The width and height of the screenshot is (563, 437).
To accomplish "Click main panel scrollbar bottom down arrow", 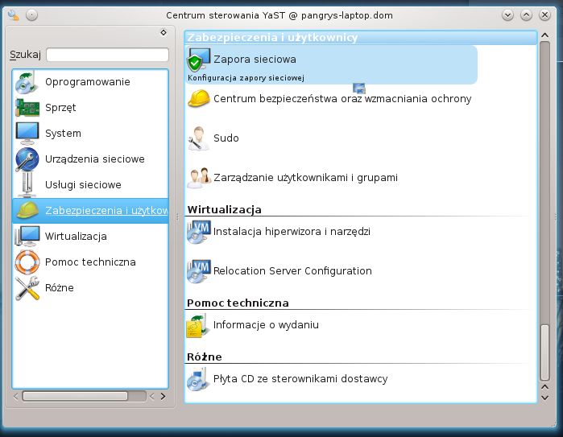I will coord(544,398).
